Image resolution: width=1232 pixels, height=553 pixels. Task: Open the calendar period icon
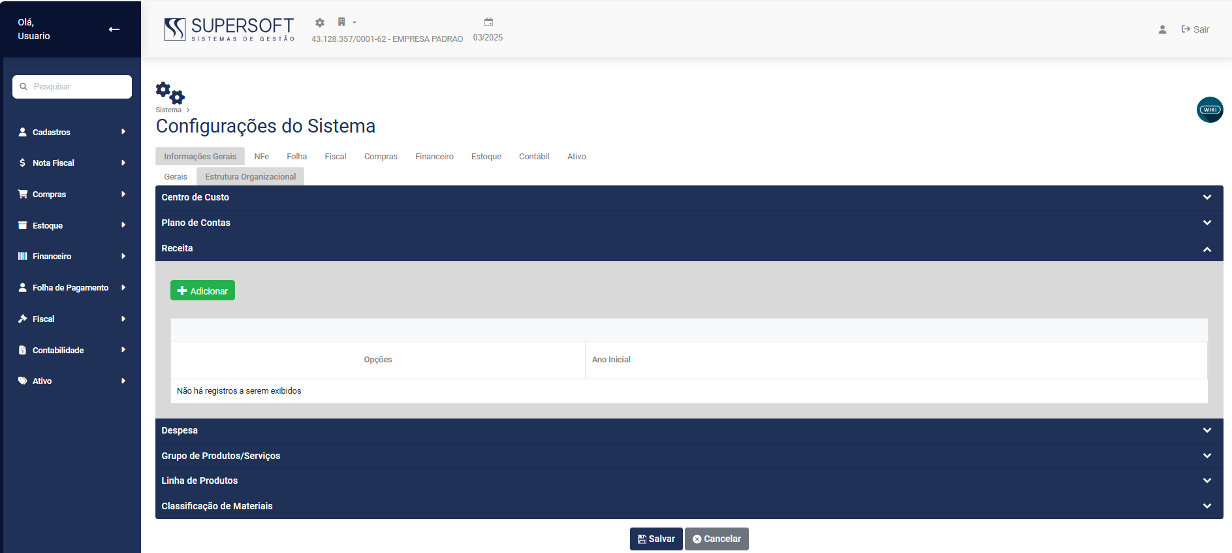(488, 22)
